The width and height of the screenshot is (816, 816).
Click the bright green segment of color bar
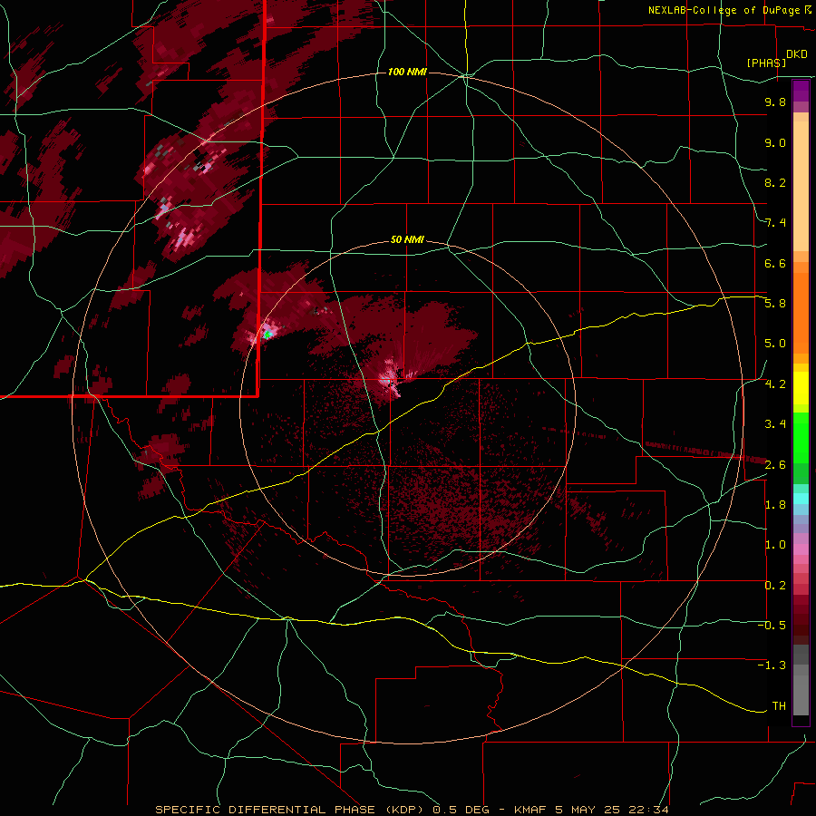801,437
